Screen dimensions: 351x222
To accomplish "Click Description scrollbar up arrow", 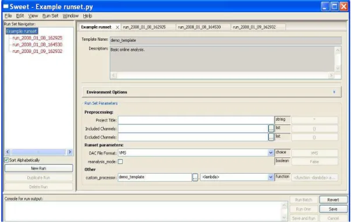I will tap(338, 51).
